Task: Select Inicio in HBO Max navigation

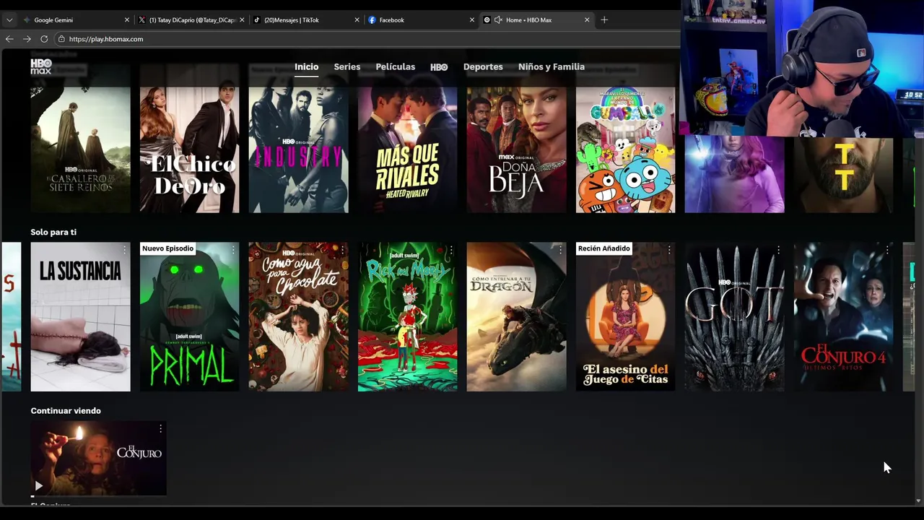Action: coord(306,66)
